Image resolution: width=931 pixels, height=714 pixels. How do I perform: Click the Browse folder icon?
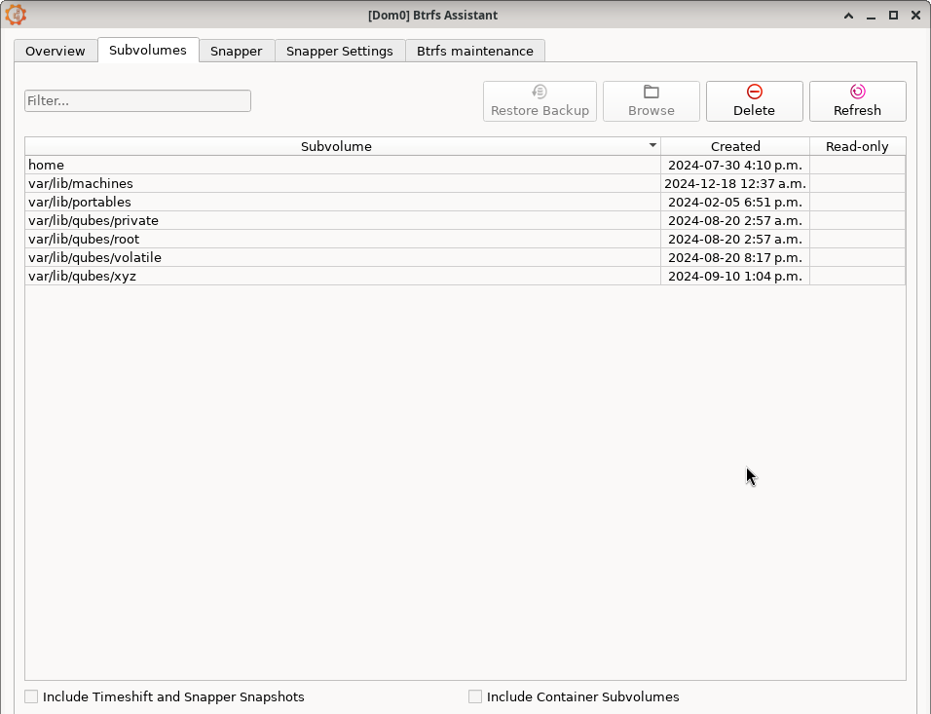(652, 92)
